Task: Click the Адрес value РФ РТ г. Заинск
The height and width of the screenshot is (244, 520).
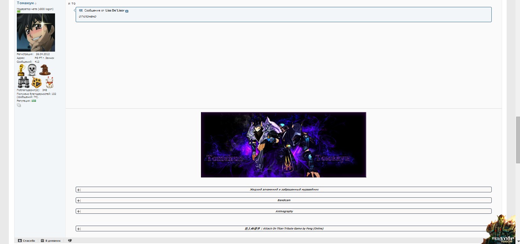Action: click(x=44, y=58)
